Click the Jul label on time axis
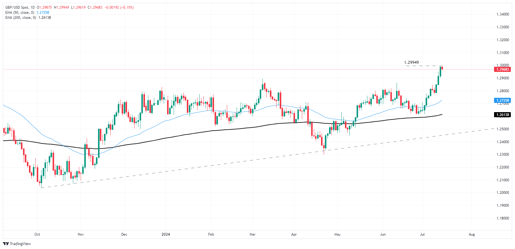 [422, 234]
